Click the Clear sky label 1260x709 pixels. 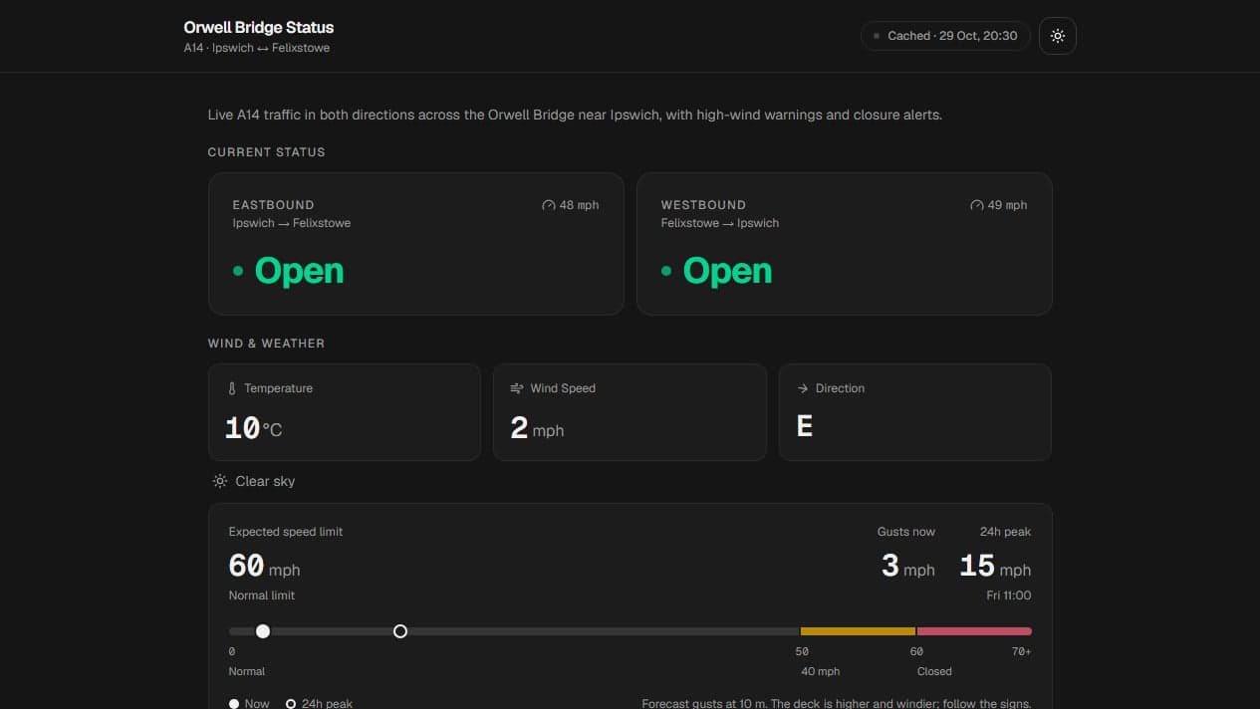coord(265,481)
